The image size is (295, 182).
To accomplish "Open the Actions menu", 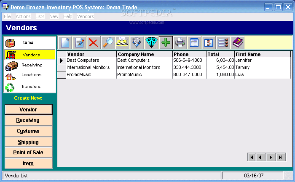I will click(23, 16).
